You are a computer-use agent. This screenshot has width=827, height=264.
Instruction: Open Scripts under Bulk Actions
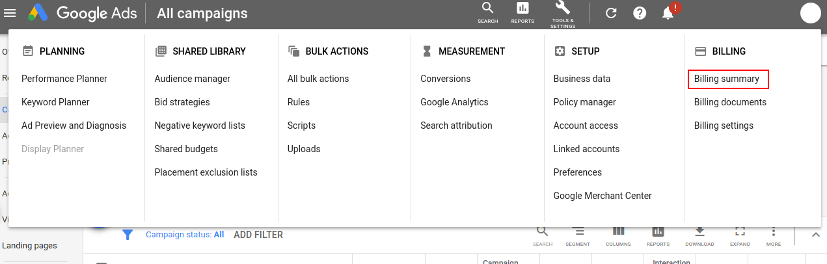pos(302,125)
